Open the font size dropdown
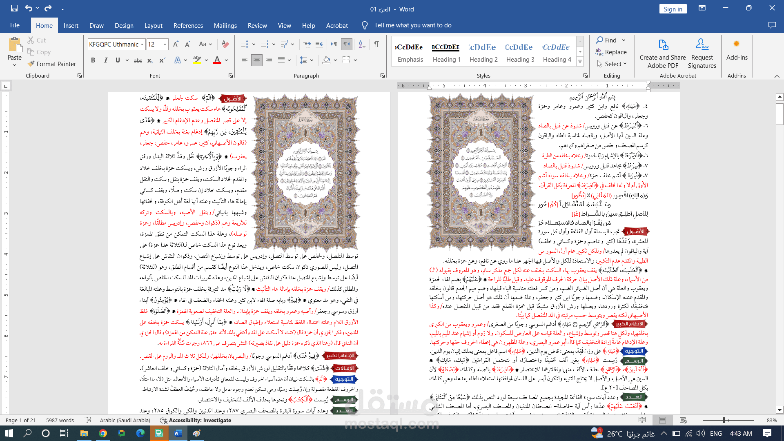 [165, 44]
